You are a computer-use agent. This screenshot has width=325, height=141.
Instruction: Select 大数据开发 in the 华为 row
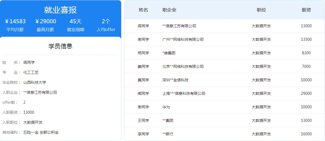point(261,107)
